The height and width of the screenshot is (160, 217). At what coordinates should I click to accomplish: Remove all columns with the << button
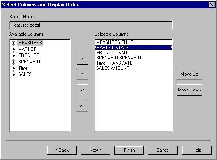(x=82, y=106)
